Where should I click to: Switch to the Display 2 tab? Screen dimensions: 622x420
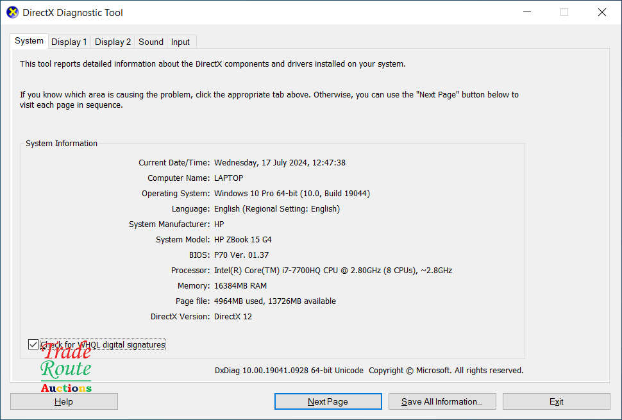[112, 42]
